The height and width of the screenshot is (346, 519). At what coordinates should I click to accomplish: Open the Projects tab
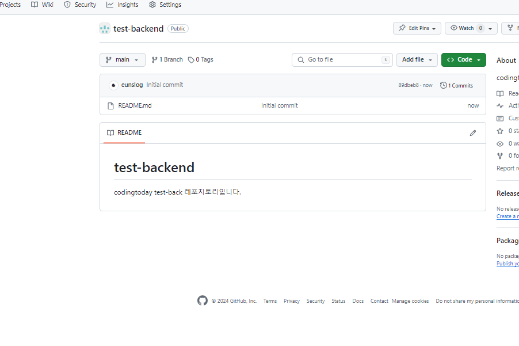click(10, 5)
